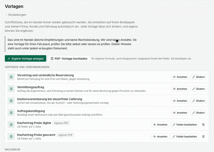This screenshot has width=214, height=152.
Task: Delete Kaufvertrag Probe gescannt via trash icon
Action: click(203, 137)
